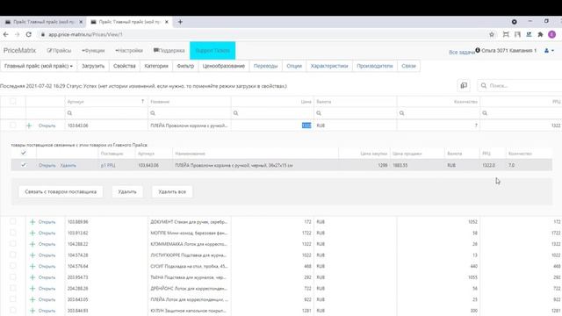This screenshot has height=316, width=562.
Task: Switch to the Фильтр tab
Action: pyautogui.click(x=185, y=66)
